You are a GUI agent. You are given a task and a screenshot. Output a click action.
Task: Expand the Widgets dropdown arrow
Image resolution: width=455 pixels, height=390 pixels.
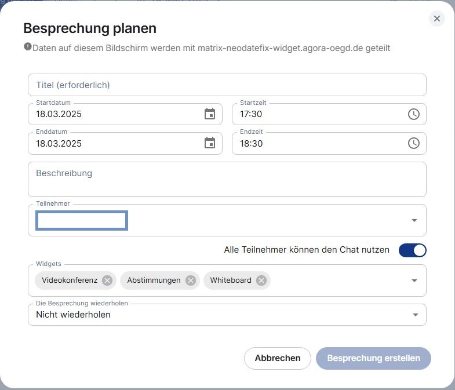(414, 280)
